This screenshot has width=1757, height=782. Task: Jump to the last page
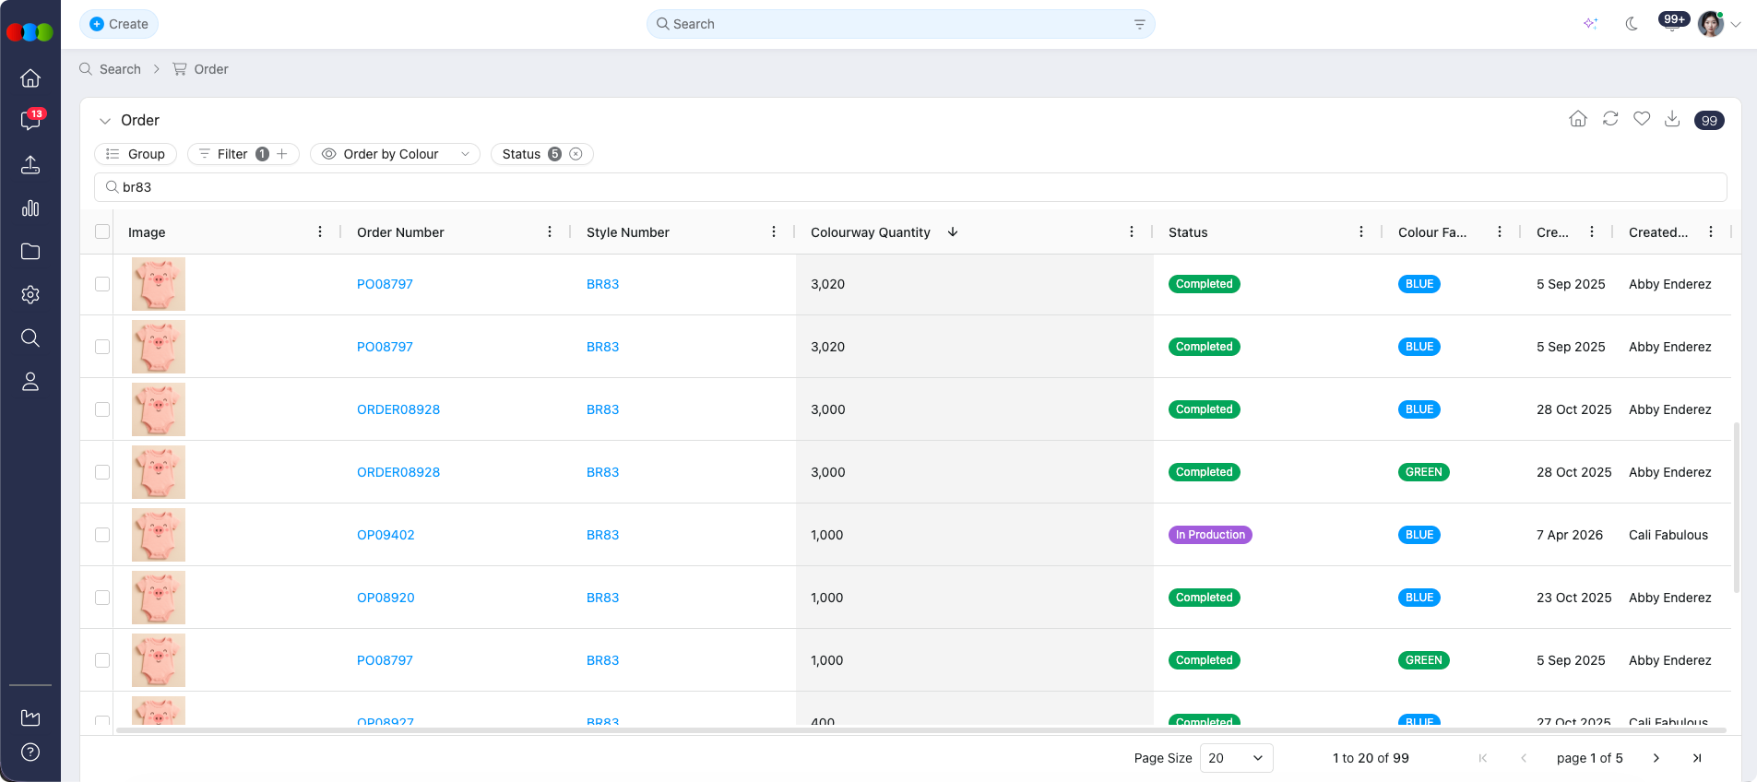point(1697,758)
